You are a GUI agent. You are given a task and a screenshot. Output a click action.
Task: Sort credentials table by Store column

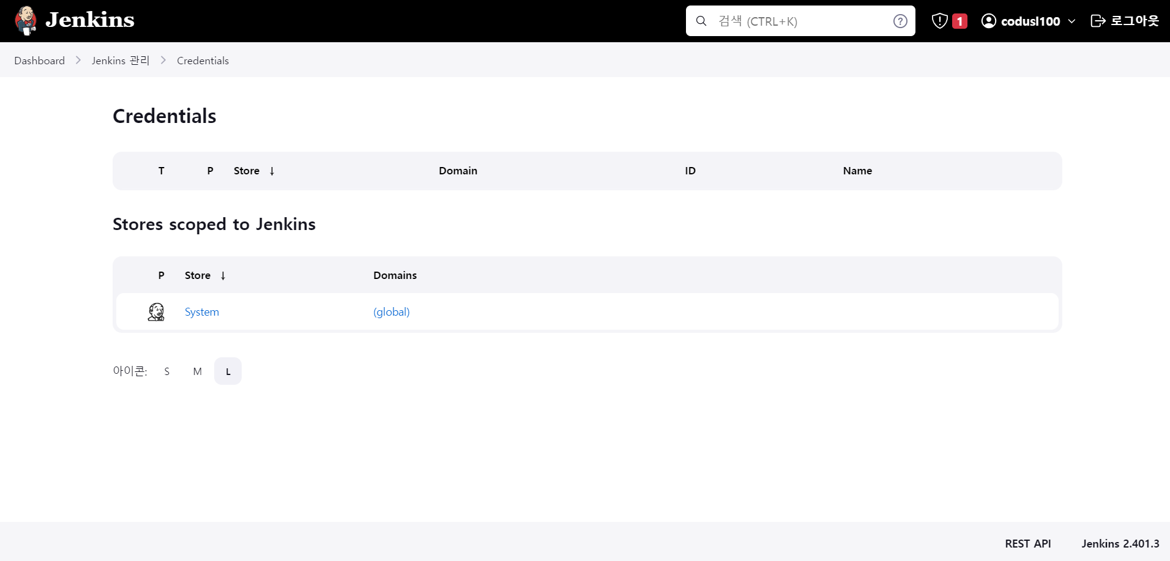pyautogui.click(x=254, y=171)
